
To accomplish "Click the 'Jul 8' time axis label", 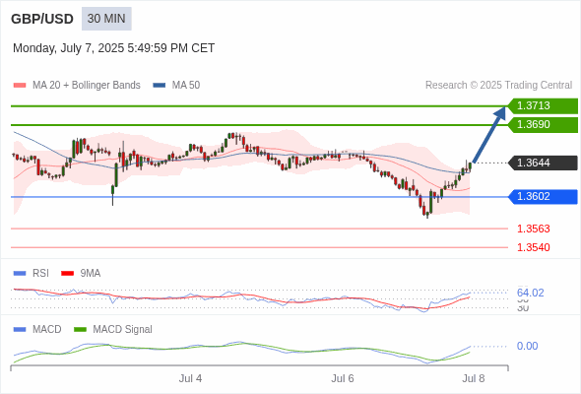I will pos(474,378).
